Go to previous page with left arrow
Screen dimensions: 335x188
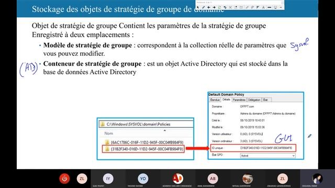coord(209,7)
